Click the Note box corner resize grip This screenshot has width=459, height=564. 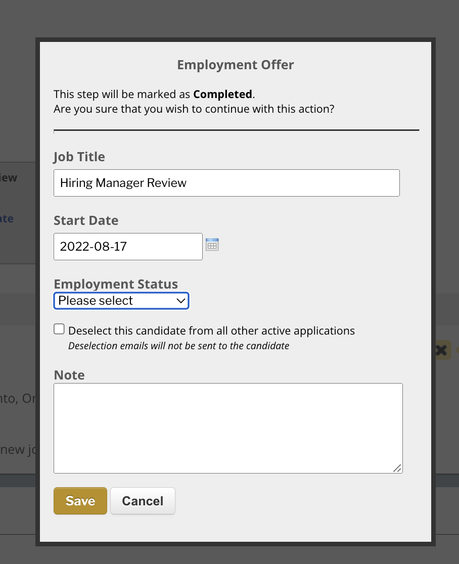(397, 468)
